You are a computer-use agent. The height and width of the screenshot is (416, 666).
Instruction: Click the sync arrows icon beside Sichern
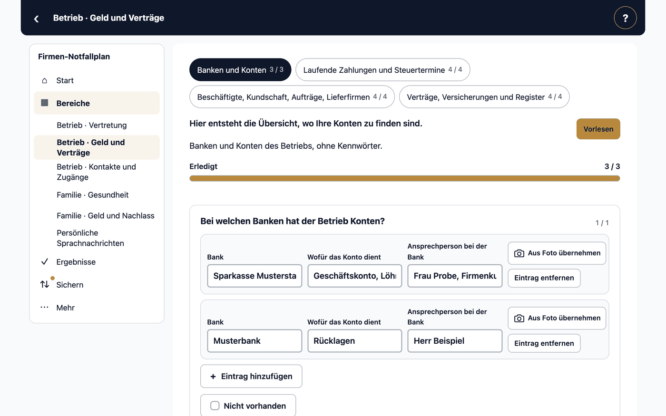coord(45,284)
